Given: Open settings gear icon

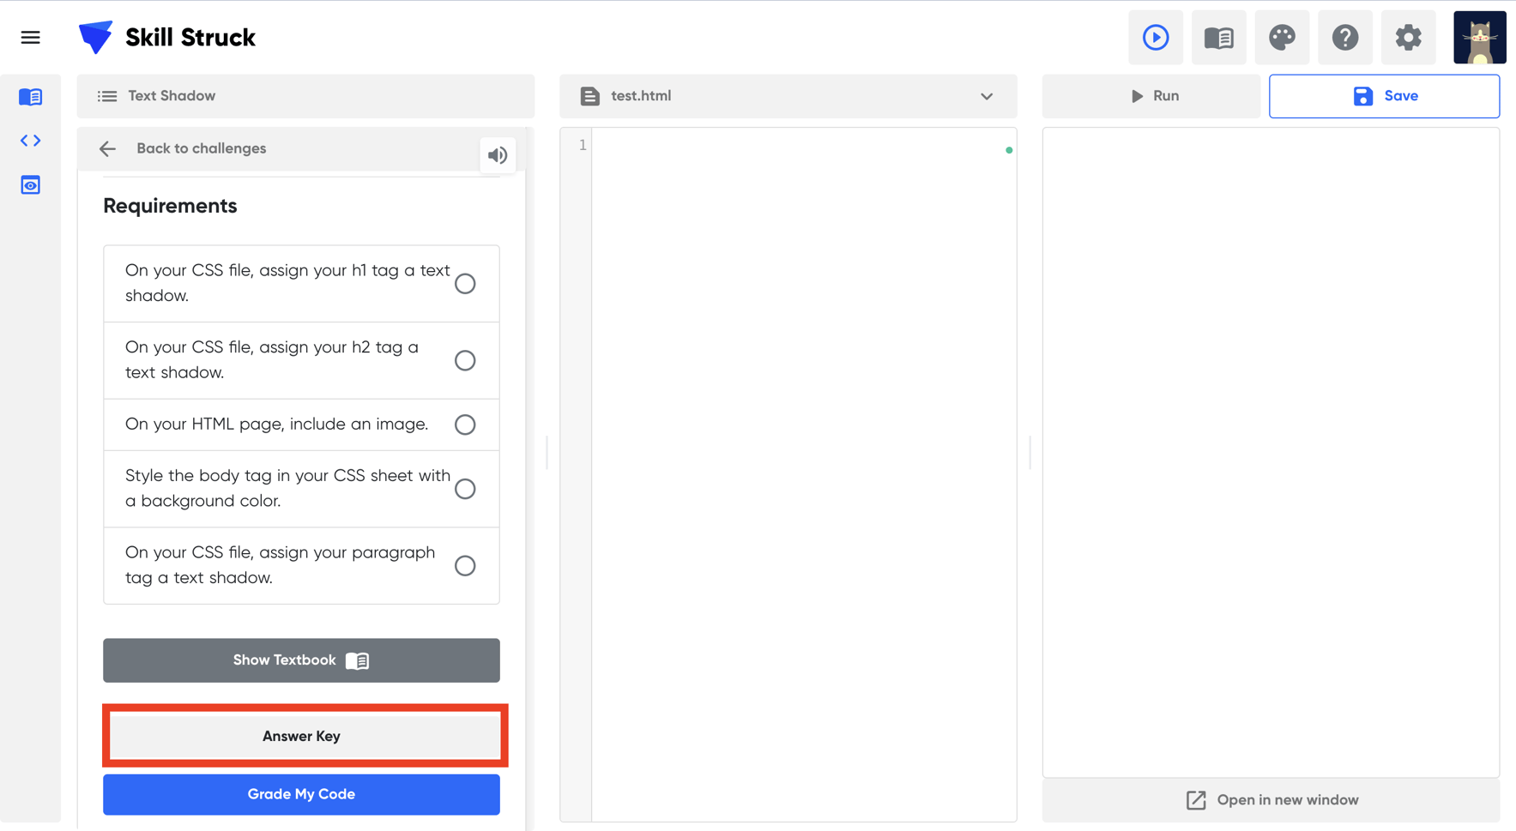Looking at the screenshot, I should click(1408, 38).
